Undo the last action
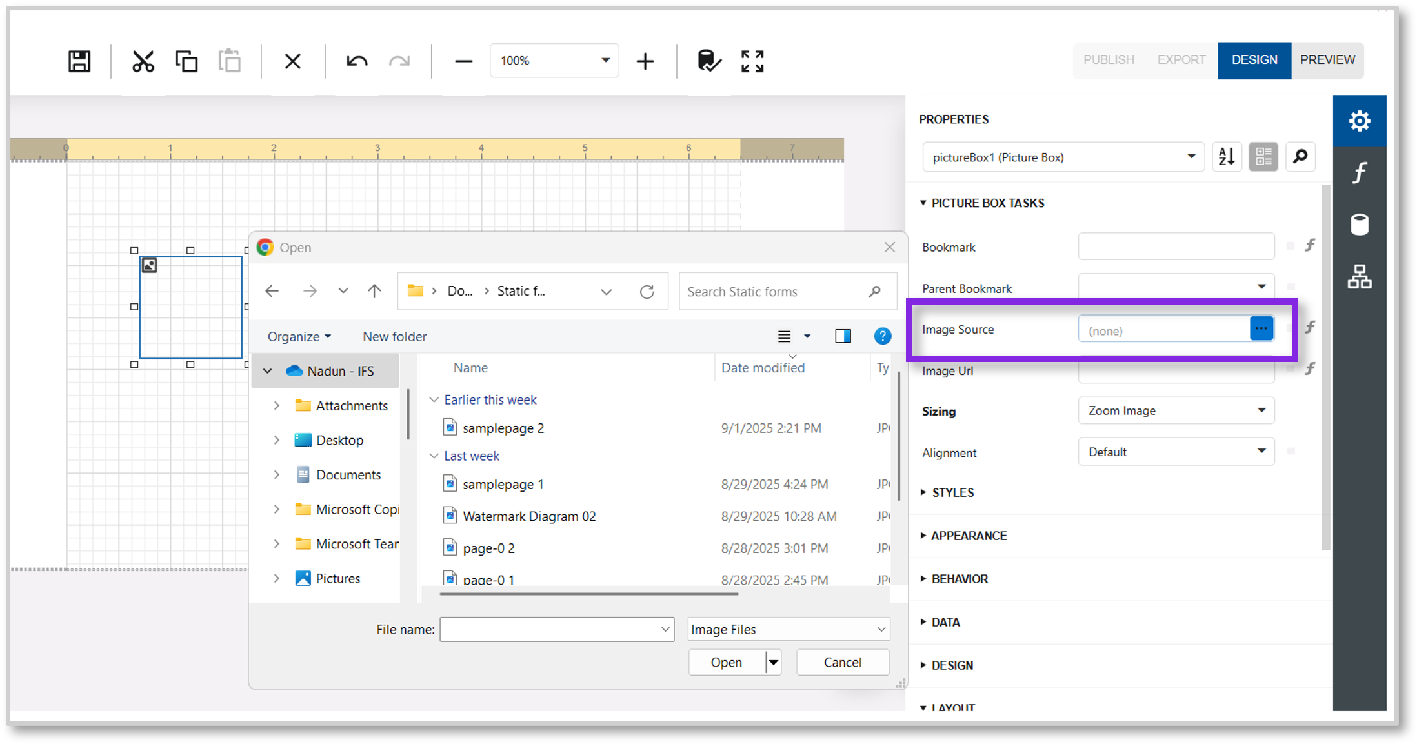The height and width of the screenshot is (744, 1417). coord(356,61)
